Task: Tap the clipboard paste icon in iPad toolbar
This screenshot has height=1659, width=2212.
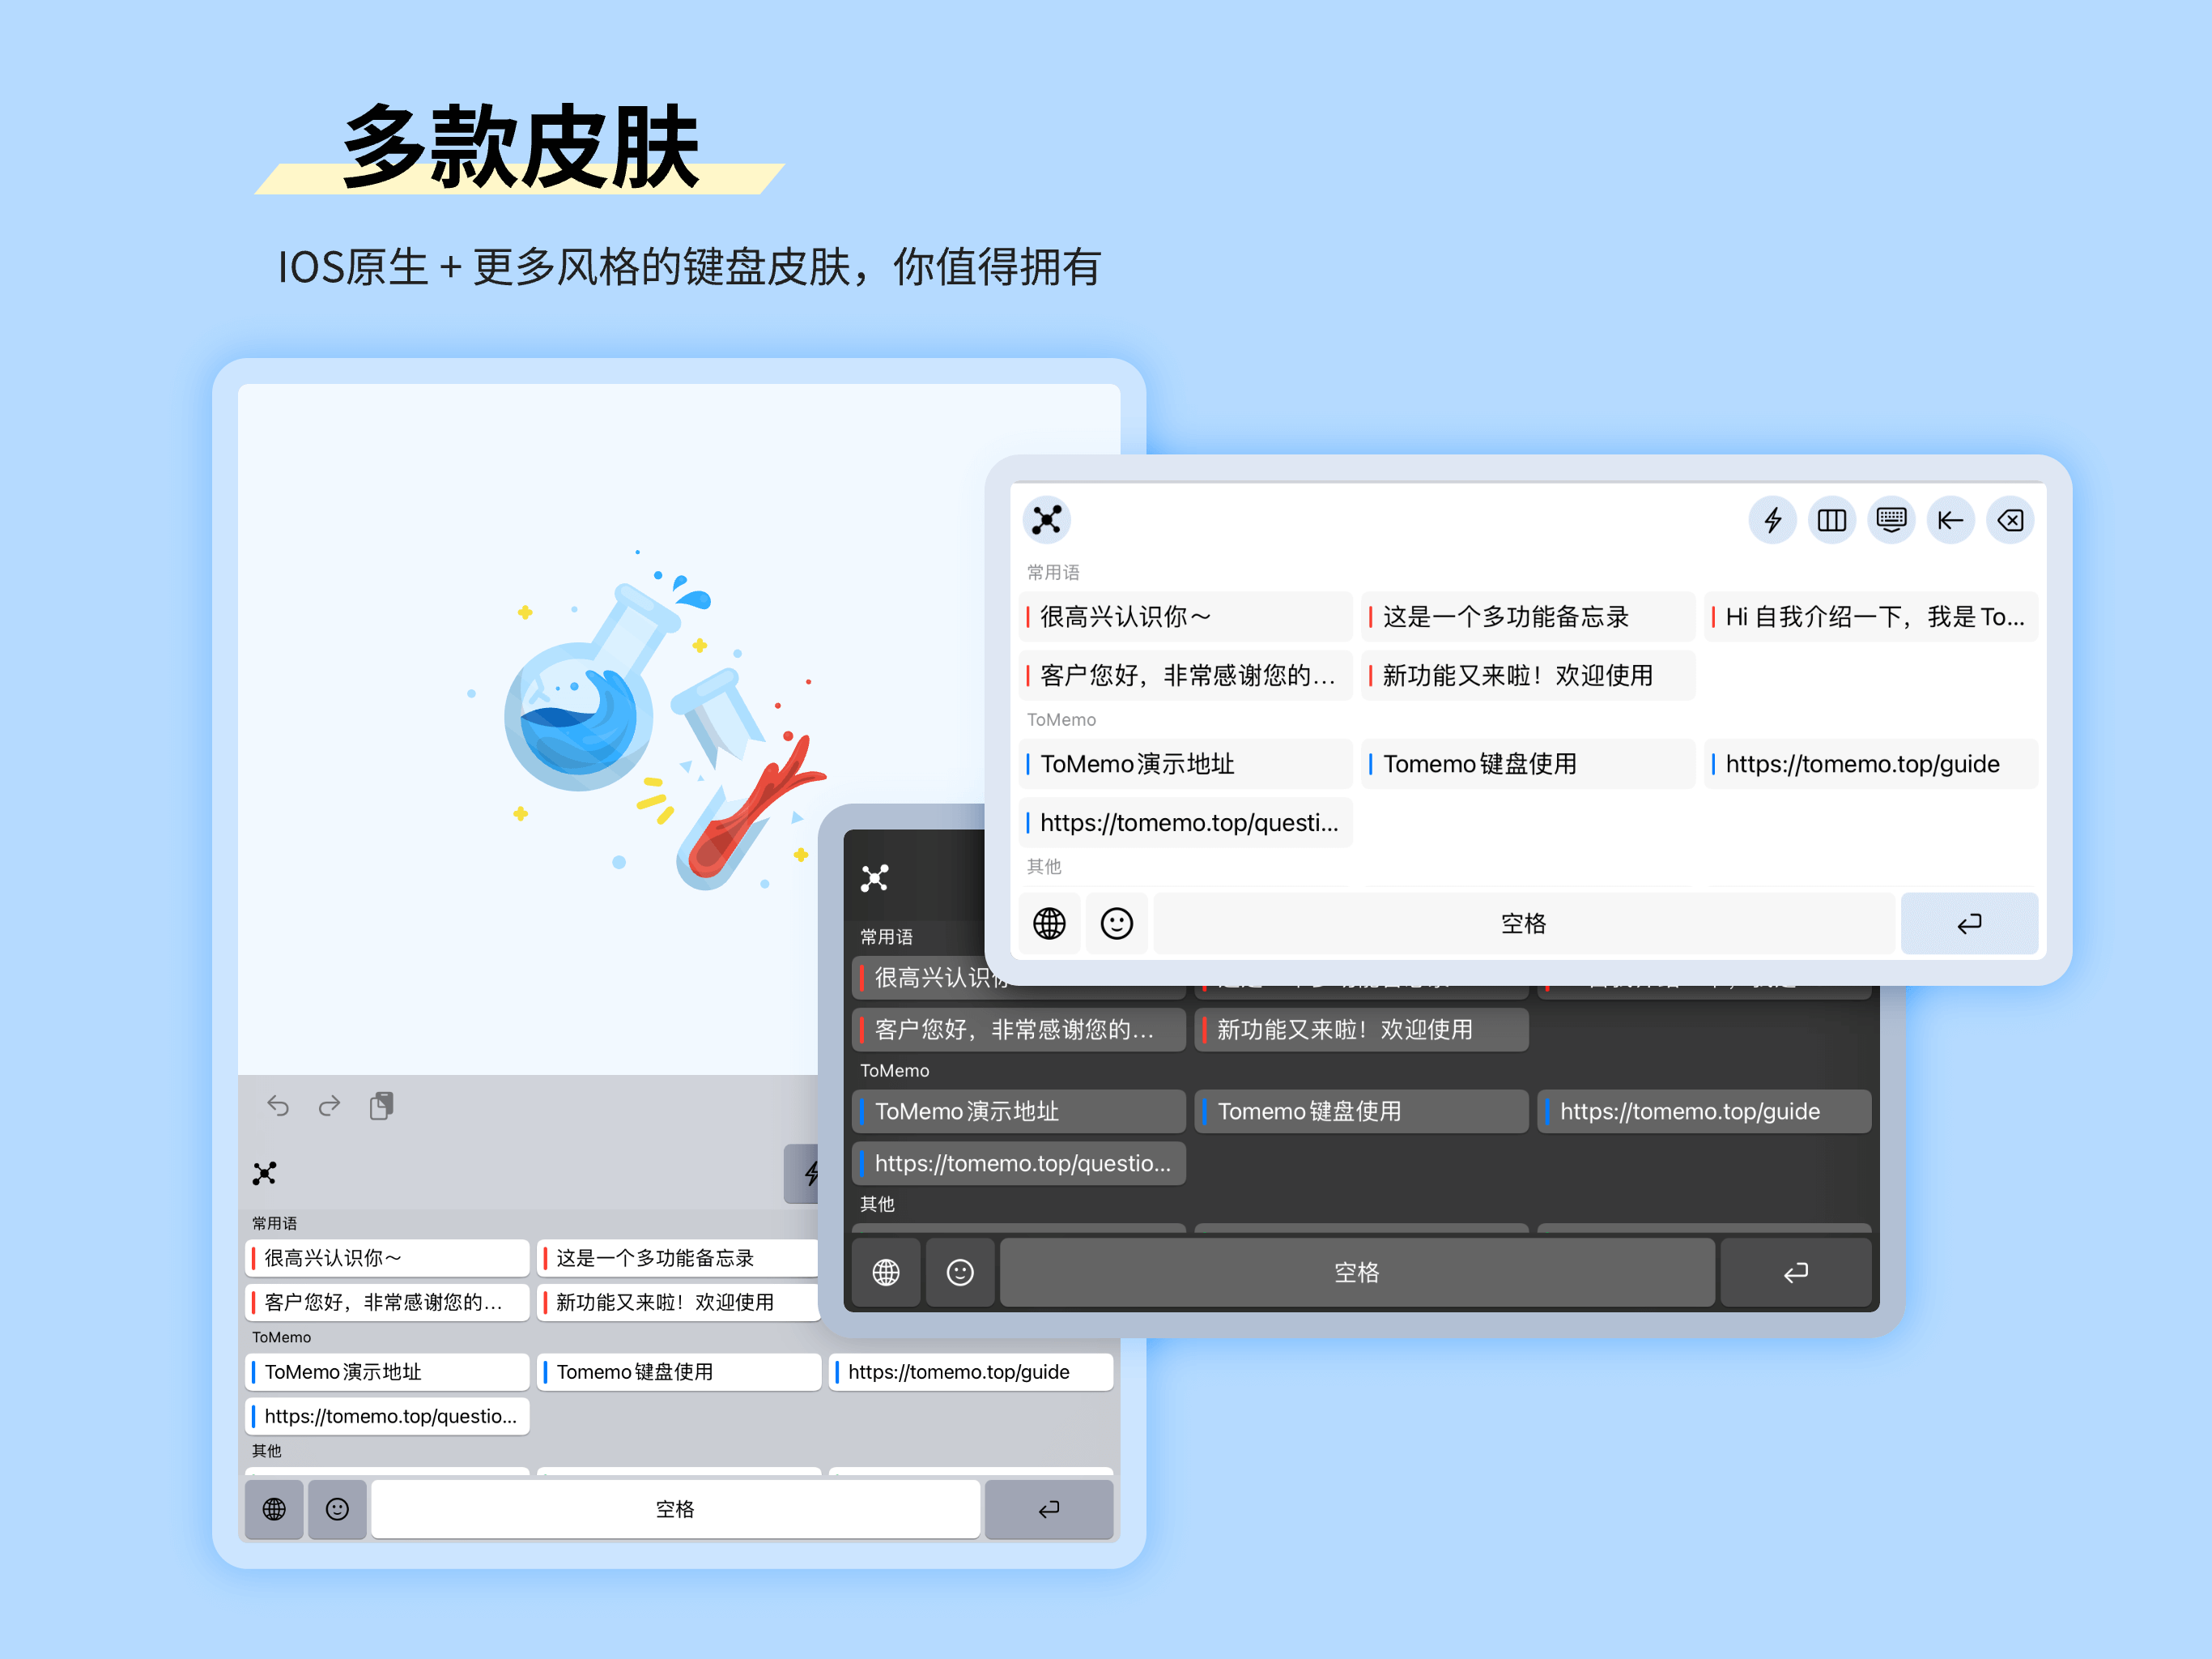Action: click(381, 1106)
